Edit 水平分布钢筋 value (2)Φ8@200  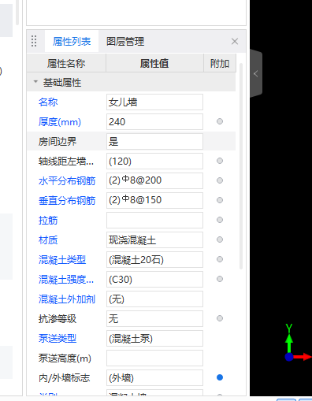154,181
